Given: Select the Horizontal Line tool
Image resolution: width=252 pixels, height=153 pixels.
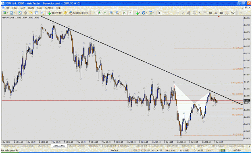Looking at the screenshot, I should tap(177, 13).
